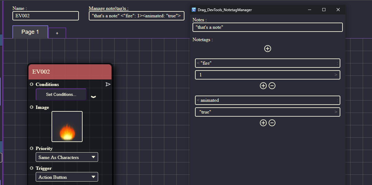Image resolution: width=372 pixels, height=185 pixels.
Task: Maximize the NotetagManager window
Action: [324, 10]
